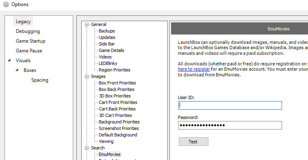Open Box Front Priorities

click(117, 83)
